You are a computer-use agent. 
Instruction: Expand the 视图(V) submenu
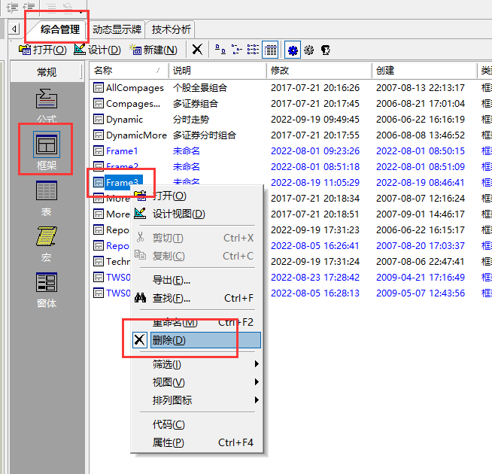pyautogui.click(x=197, y=382)
